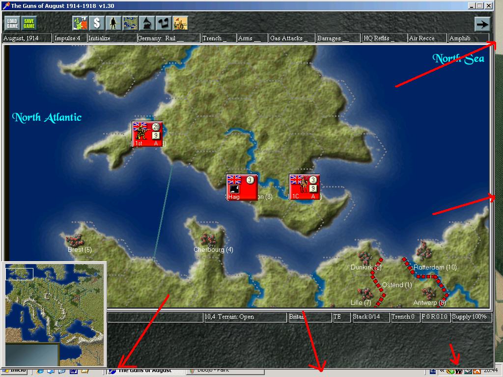Click the Brest city marker

click(75, 240)
